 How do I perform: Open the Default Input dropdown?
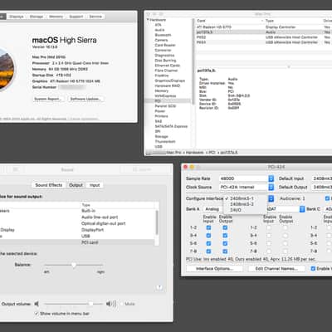click(x=322, y=178)
